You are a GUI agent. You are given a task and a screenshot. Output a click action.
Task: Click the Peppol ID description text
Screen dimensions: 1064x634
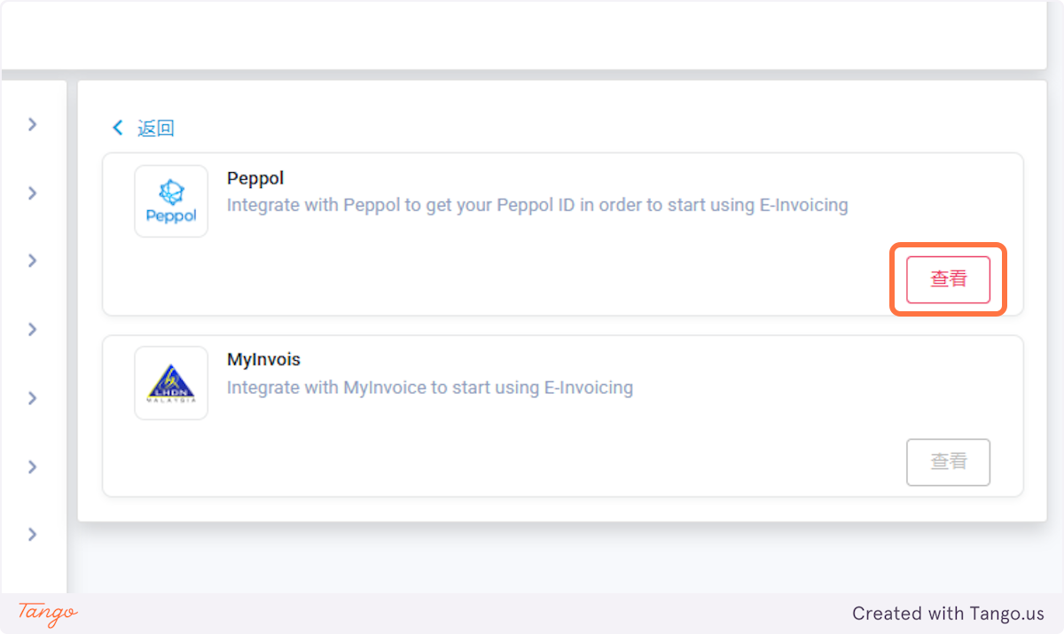537,206
